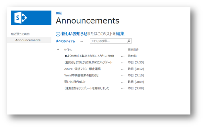This screenshot has width=204, height=128.
Task: Sort by the 更新日時 column header
Action: click(133, 50)
